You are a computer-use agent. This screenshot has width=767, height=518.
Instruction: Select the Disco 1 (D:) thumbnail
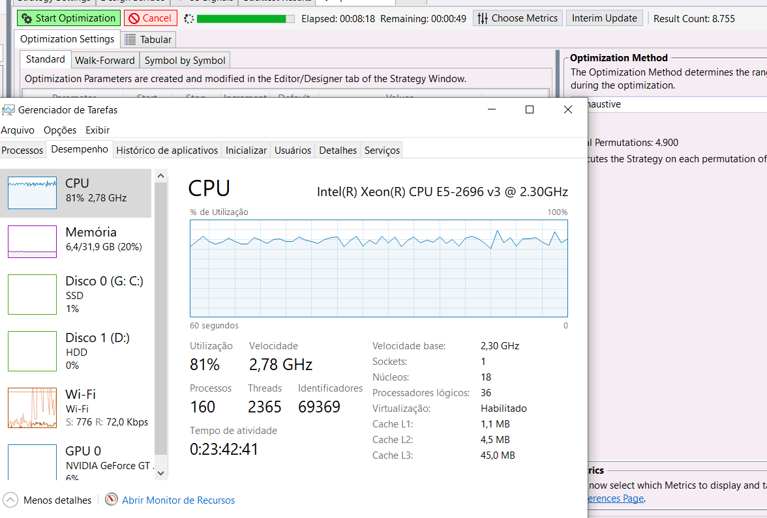pos(33,351)
